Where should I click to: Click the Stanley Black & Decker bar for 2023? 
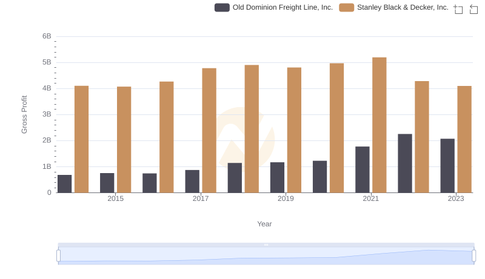click(464, 139)
